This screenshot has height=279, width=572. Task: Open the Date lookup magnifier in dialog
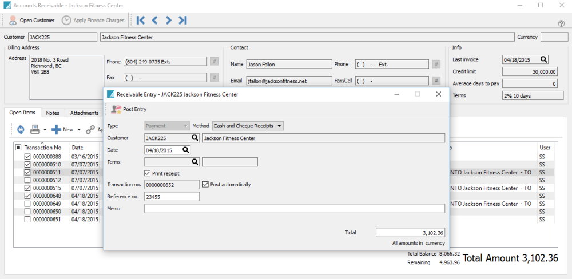186,150
